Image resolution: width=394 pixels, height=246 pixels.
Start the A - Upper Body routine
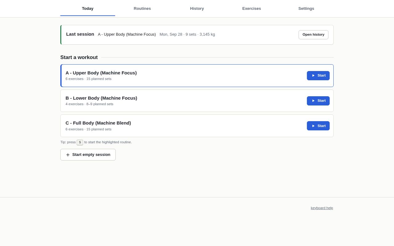pyautogui.click(x=318, y=76)
